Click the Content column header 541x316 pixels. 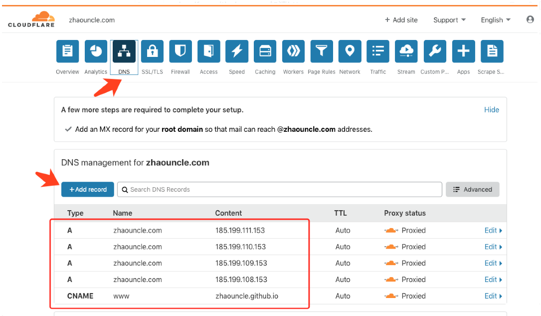point(228,213)
